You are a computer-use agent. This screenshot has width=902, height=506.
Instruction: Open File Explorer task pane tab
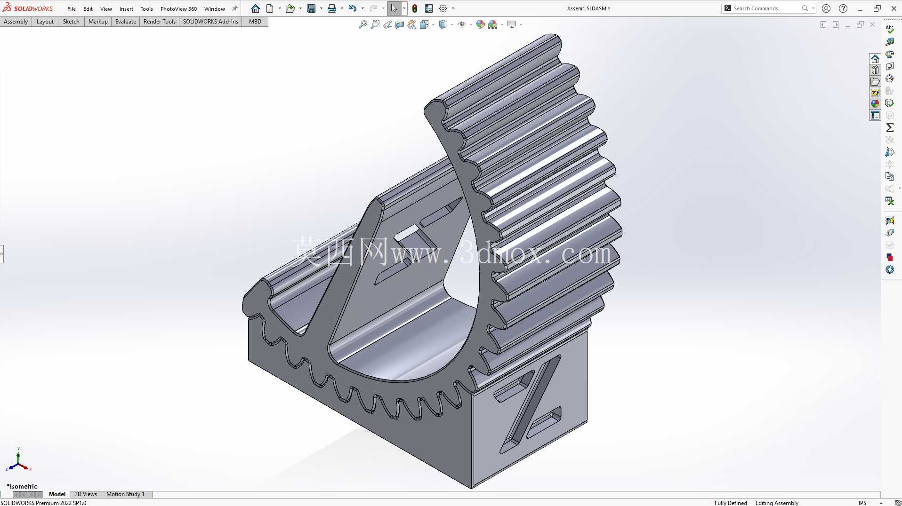(x=875, y=81)
